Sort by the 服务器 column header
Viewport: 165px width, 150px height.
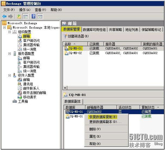pyautogui.click(x=122, y=44)
